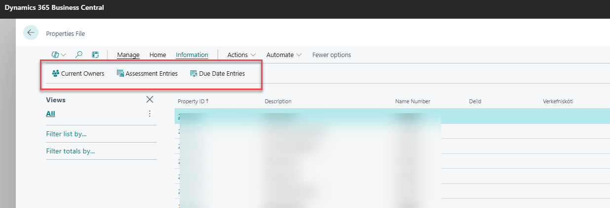
Task: Open the search magnifier icon
Action: click(x=79, y=55)
